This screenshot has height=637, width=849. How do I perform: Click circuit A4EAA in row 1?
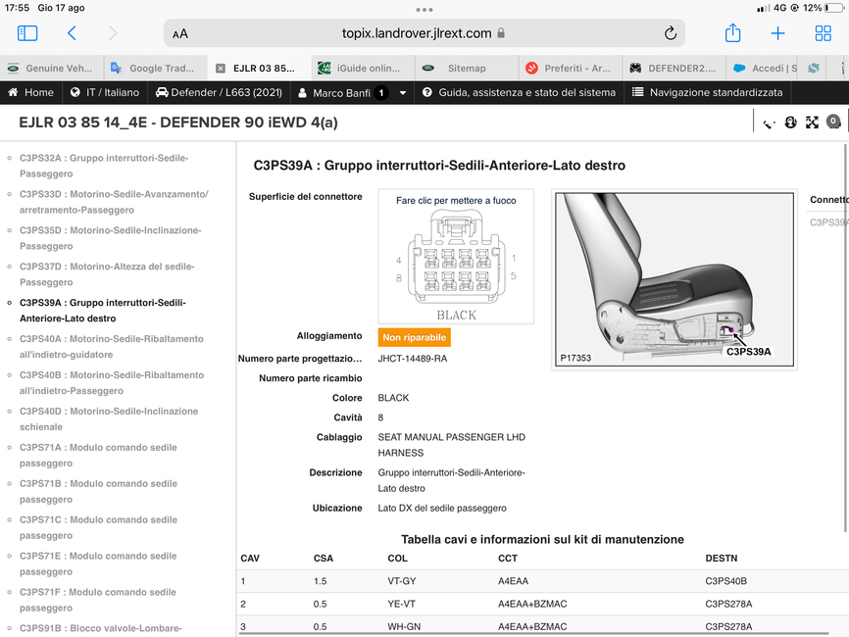514,581
